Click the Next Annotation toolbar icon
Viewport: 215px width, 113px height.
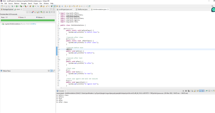(66, 6)
